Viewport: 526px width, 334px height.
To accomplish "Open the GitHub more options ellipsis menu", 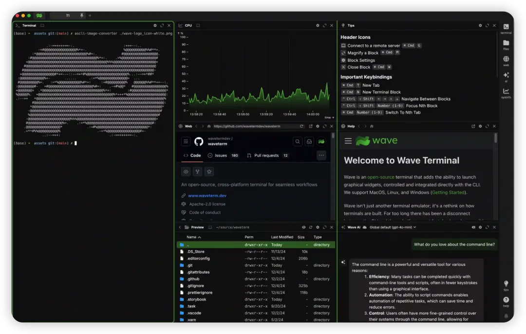I will [321, 155].
